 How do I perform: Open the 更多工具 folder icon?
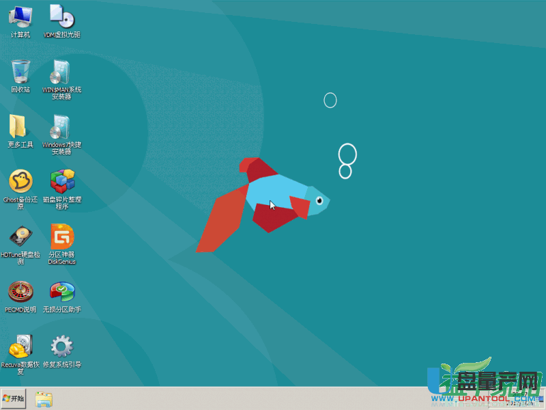(x=18, y=127)
